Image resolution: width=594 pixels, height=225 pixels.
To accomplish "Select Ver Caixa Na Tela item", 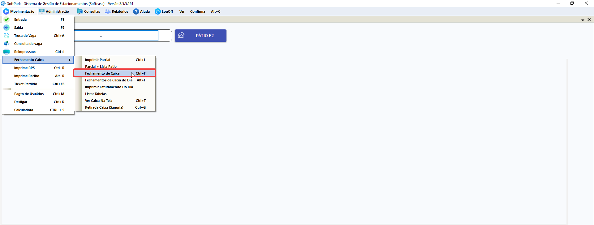I will (x=115, y=101).
